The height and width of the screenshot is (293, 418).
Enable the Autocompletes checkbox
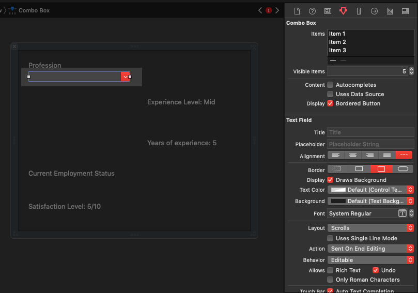(x=330, y=85)
